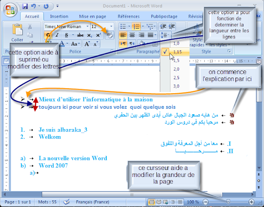This screenshot has height=207, width=264.
Task: Switch to web layout view
Action: coord(166,202)
